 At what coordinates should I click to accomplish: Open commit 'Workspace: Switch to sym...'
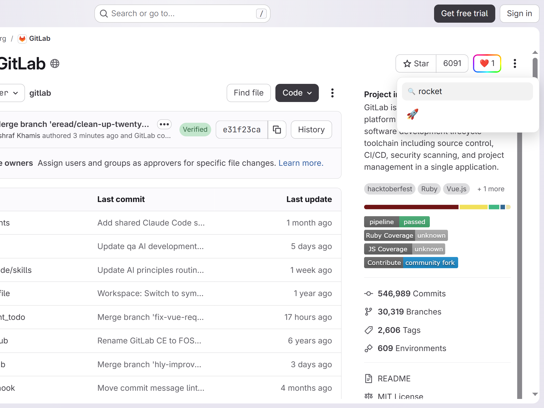click(x=150, y=293)
